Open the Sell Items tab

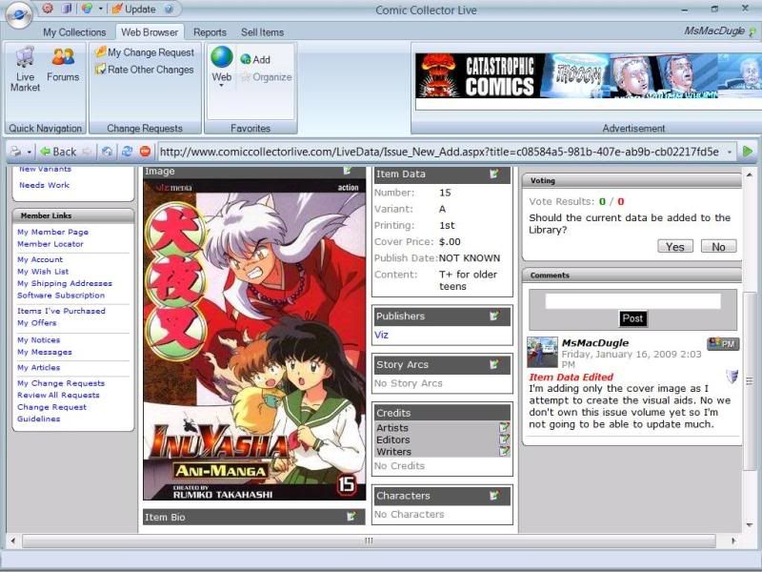point(263,32)
